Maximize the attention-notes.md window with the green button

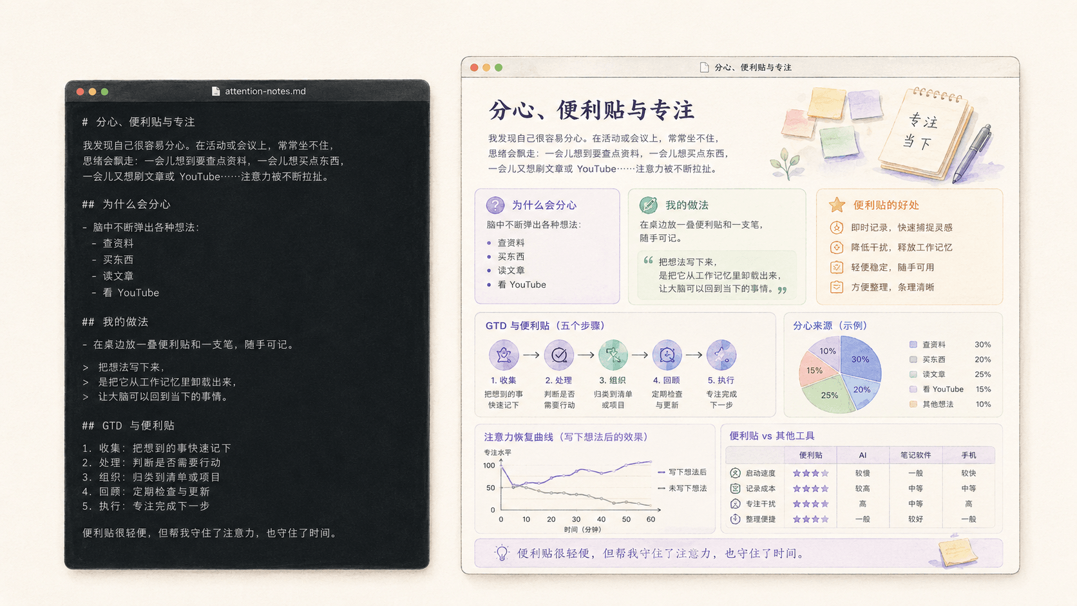(x=104, y=91)
